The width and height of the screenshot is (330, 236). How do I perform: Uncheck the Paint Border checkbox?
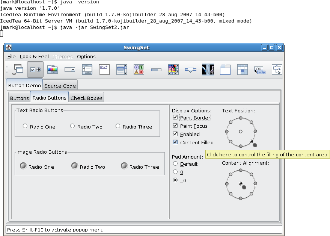coord(175,117)
